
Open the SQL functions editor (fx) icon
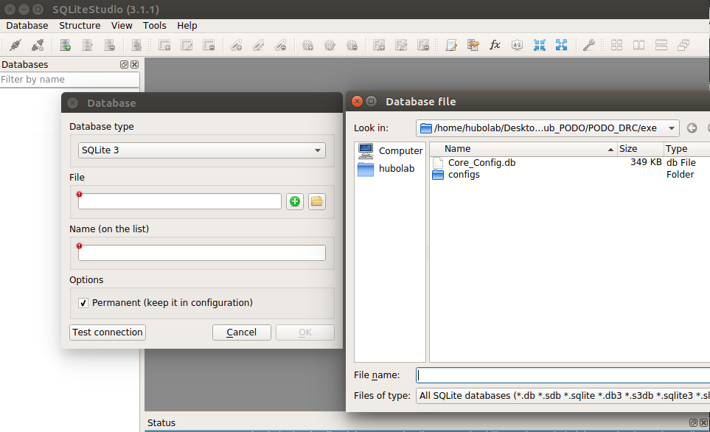495,45
